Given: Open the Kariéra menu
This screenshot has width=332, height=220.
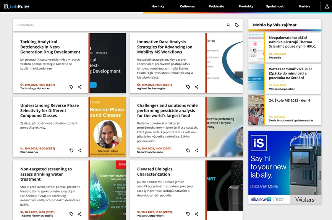Looking at the screenshot, I should click(x=304, y=6).
